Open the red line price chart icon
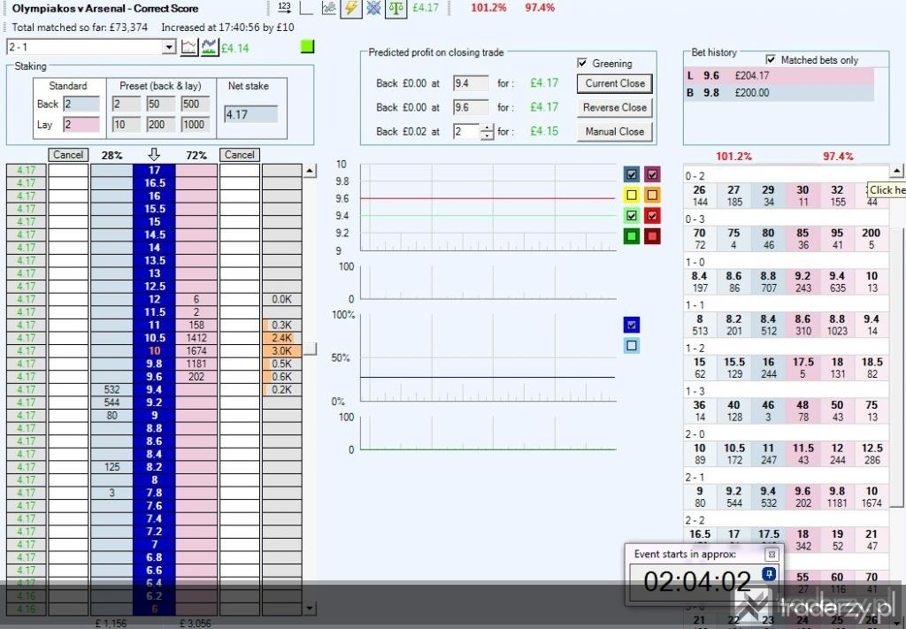Viewport: 906px width, 629px height. [x=189, y=48]
